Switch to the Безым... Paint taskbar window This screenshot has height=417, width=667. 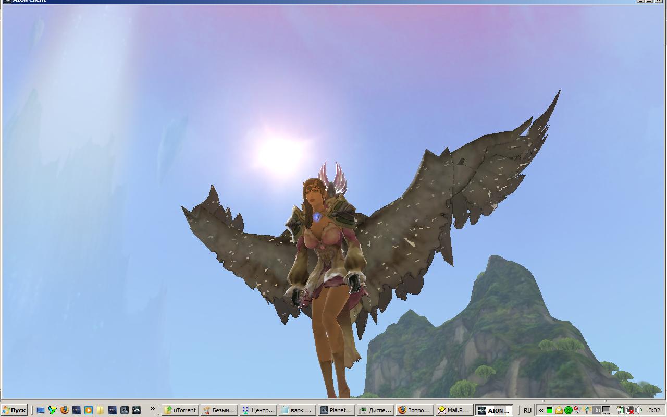point(219,410)
